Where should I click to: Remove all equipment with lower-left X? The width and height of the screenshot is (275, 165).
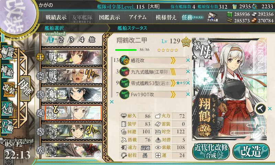coord(111,102)
